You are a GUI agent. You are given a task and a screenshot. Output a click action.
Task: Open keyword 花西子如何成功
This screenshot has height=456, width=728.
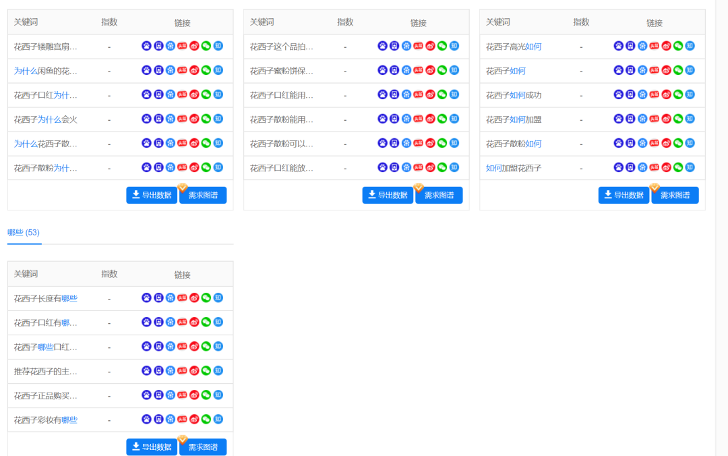514,95
